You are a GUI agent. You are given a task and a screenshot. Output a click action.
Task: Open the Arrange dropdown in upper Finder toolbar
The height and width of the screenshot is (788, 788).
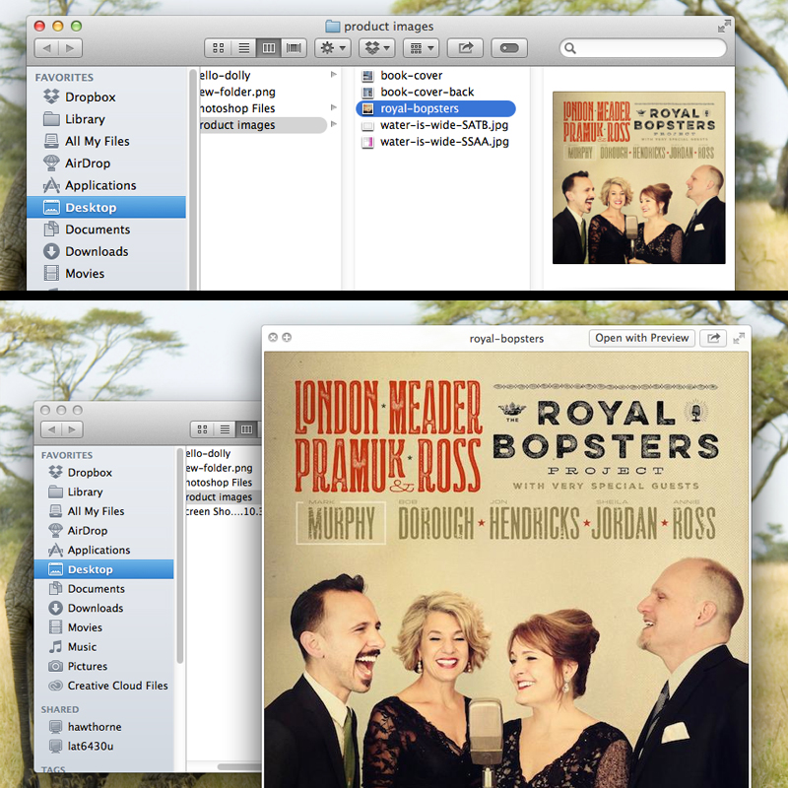coord(422,48)
